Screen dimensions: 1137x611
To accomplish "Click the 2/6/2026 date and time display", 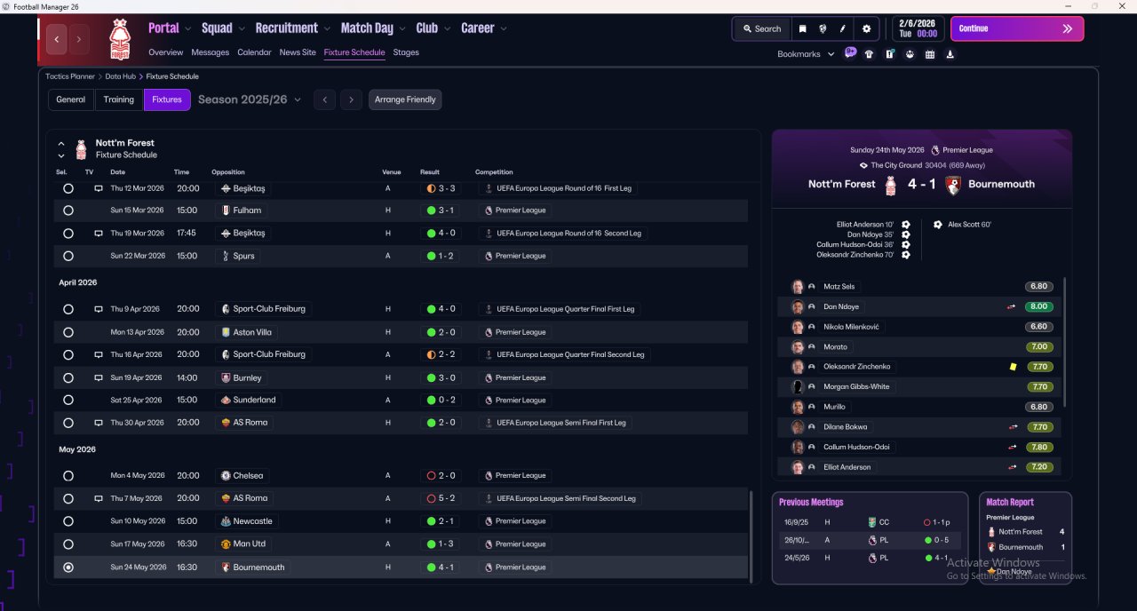I will [918, 28].
